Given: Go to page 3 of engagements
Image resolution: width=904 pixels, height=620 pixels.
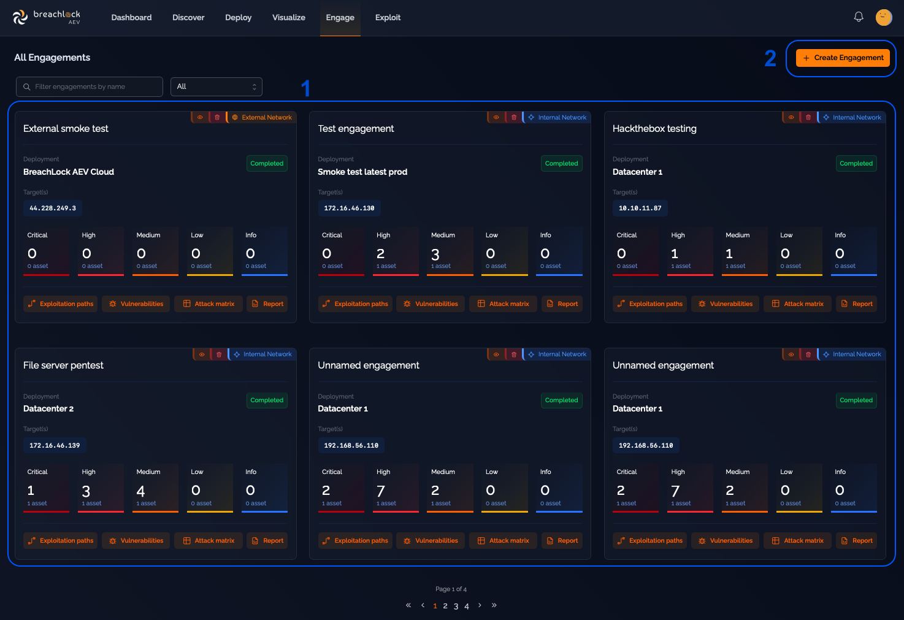Looking at the screenshot, I should [456, 606].
